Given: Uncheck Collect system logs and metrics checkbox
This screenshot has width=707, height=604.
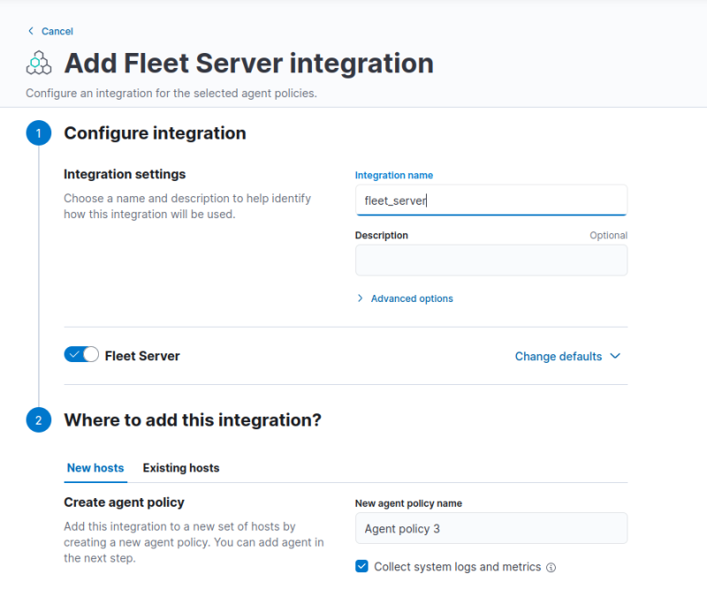Looking at the screenshot, I should (x=361, y=567).
